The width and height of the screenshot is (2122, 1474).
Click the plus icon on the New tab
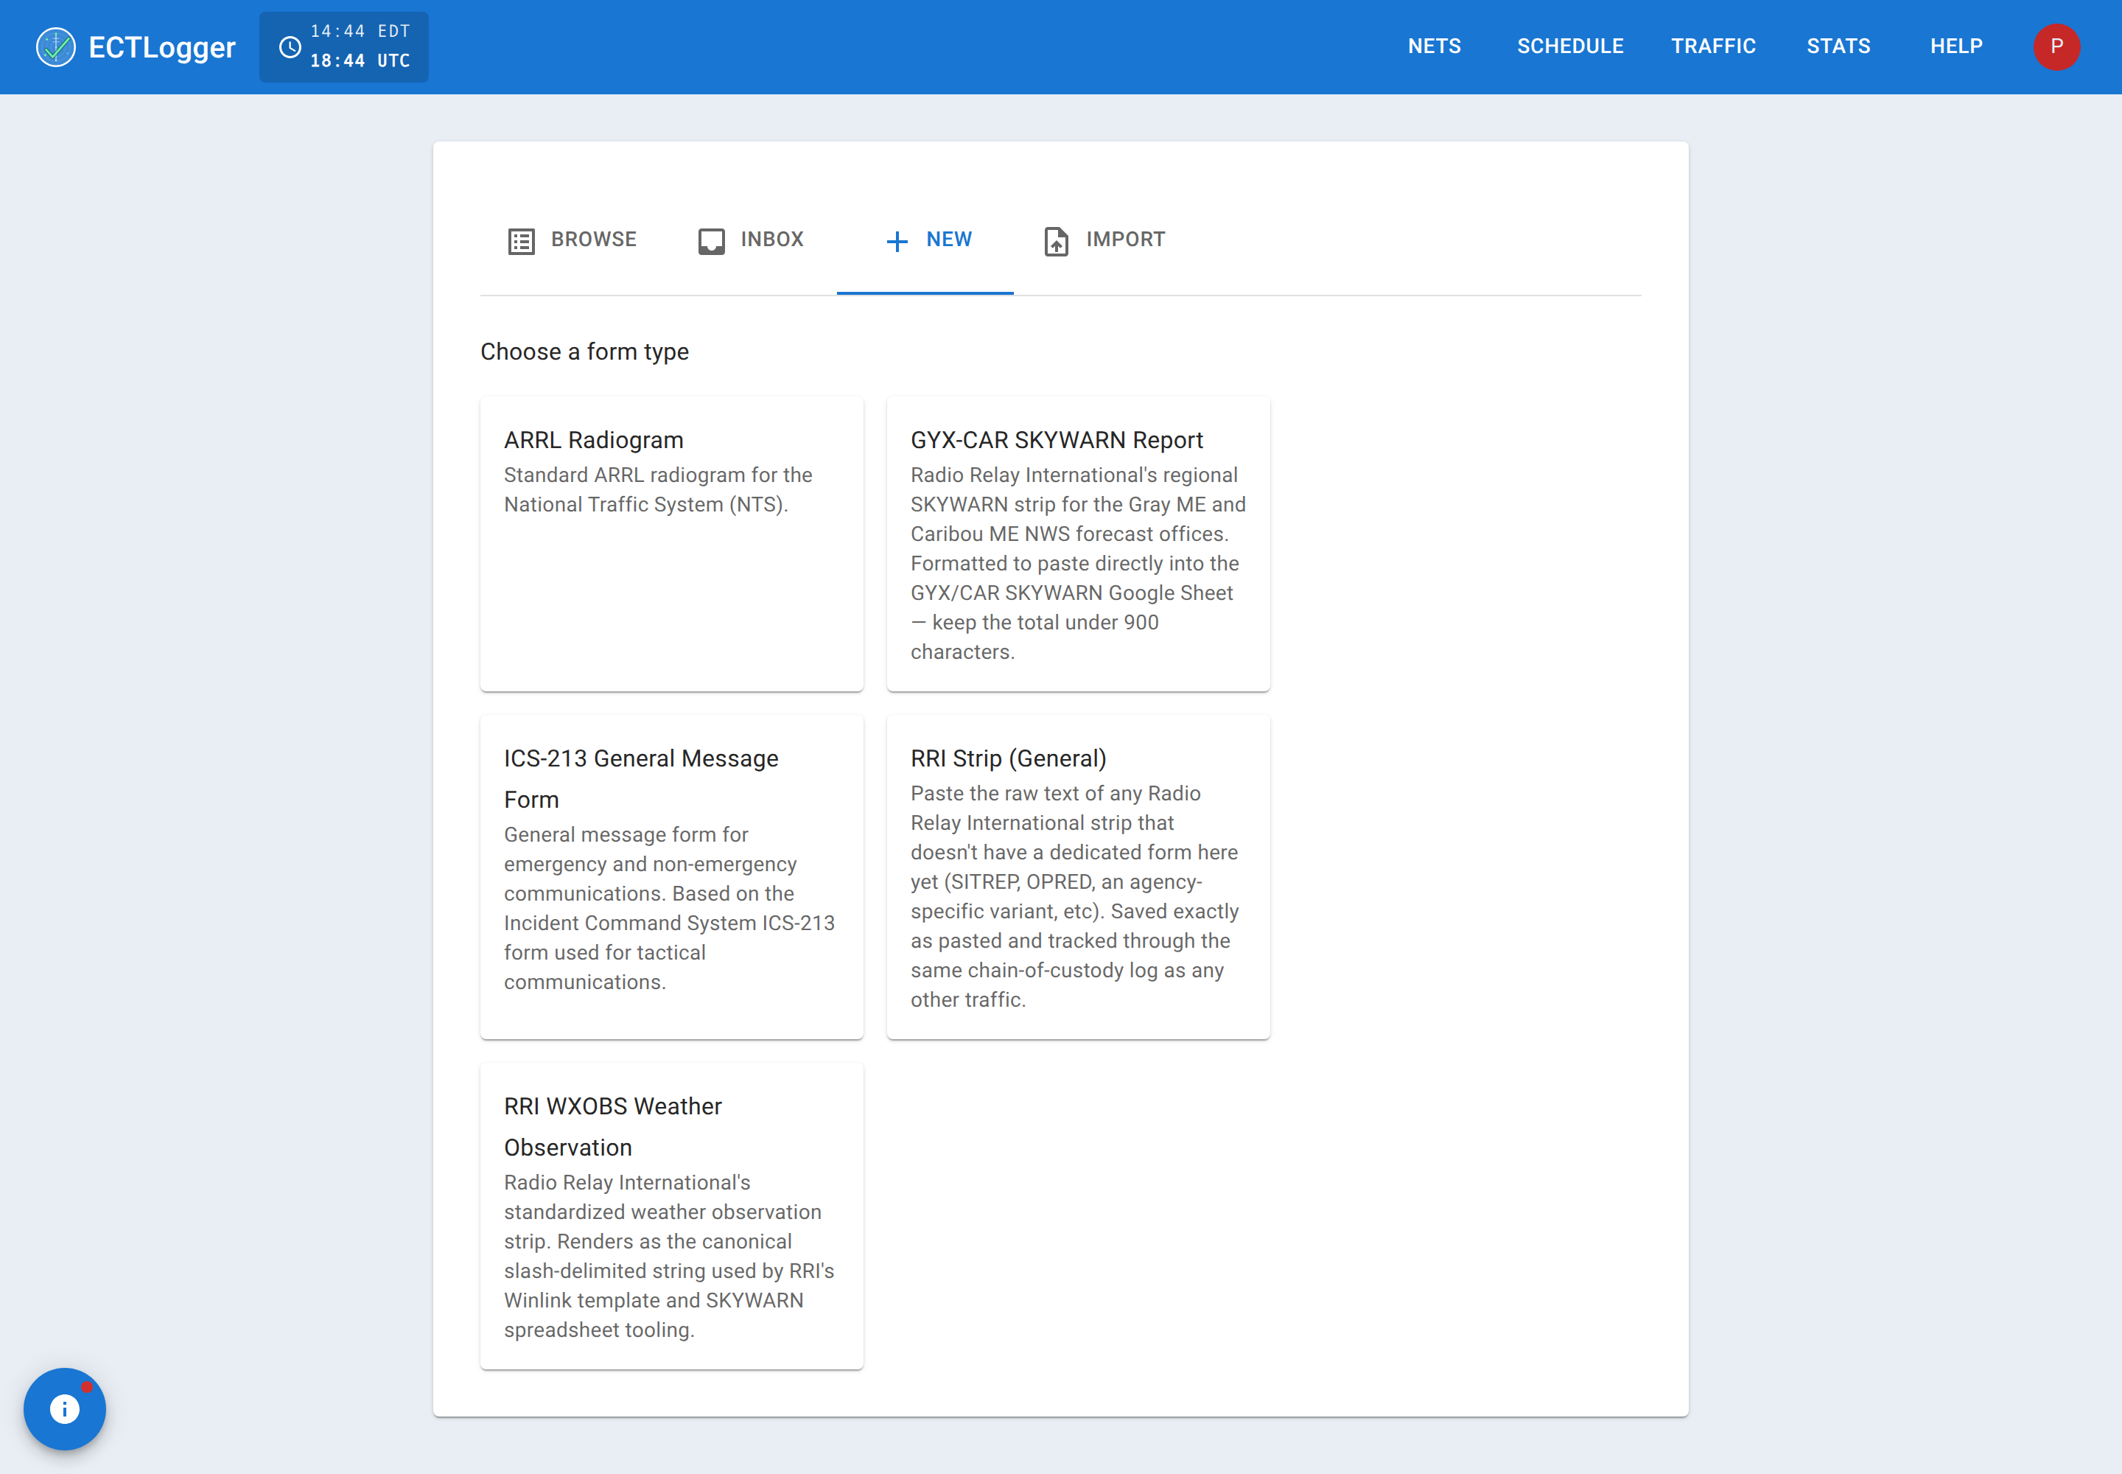(897, 241)
